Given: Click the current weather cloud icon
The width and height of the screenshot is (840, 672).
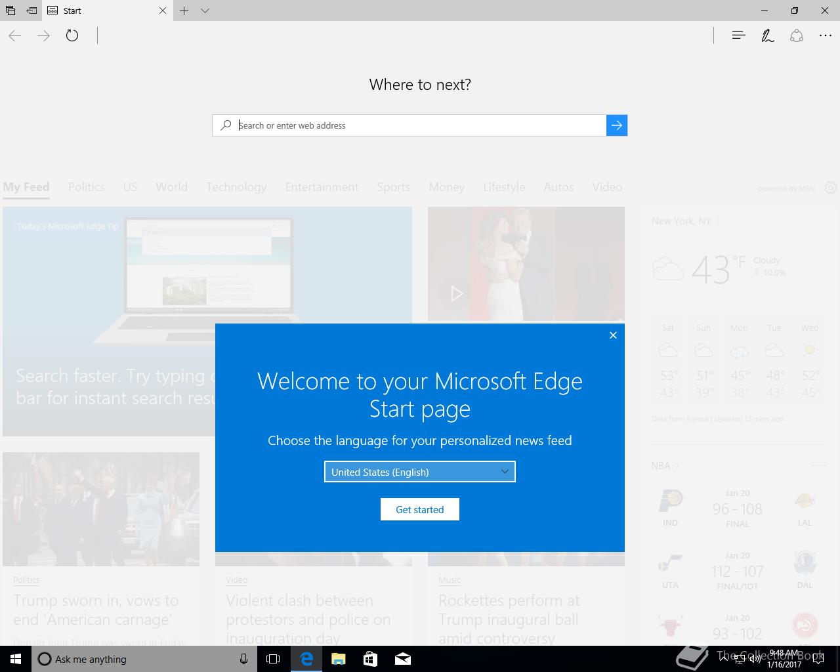Looking at the screenshot, I should click(668, 269).
